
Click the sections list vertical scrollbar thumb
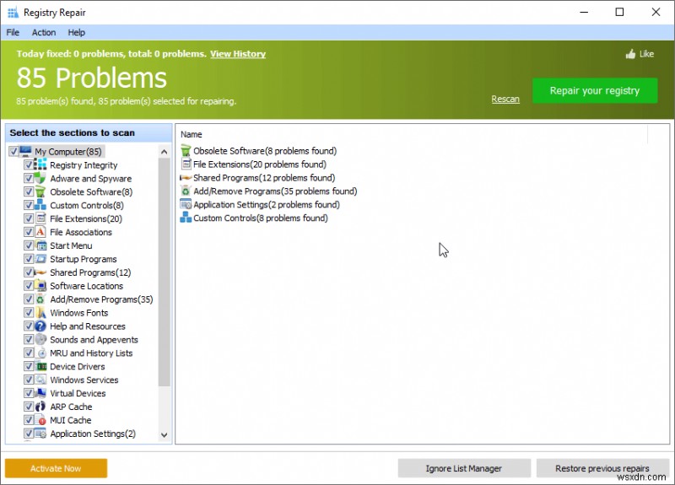(x=164, y=272)
